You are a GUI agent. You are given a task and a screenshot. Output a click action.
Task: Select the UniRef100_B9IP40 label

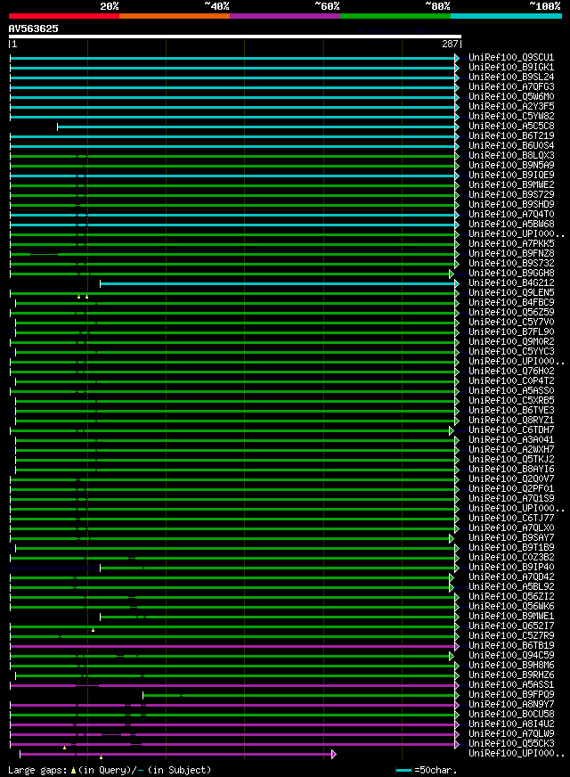click(x=511, y=568)
